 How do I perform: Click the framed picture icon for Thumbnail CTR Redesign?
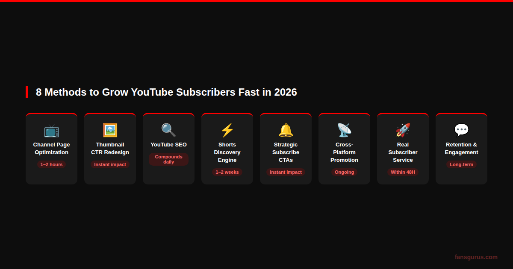click(x=110, y=130)
